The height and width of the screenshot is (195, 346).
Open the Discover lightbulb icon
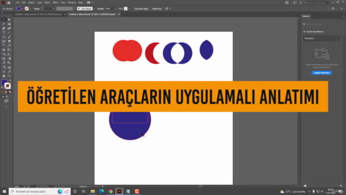click(301, 3)
